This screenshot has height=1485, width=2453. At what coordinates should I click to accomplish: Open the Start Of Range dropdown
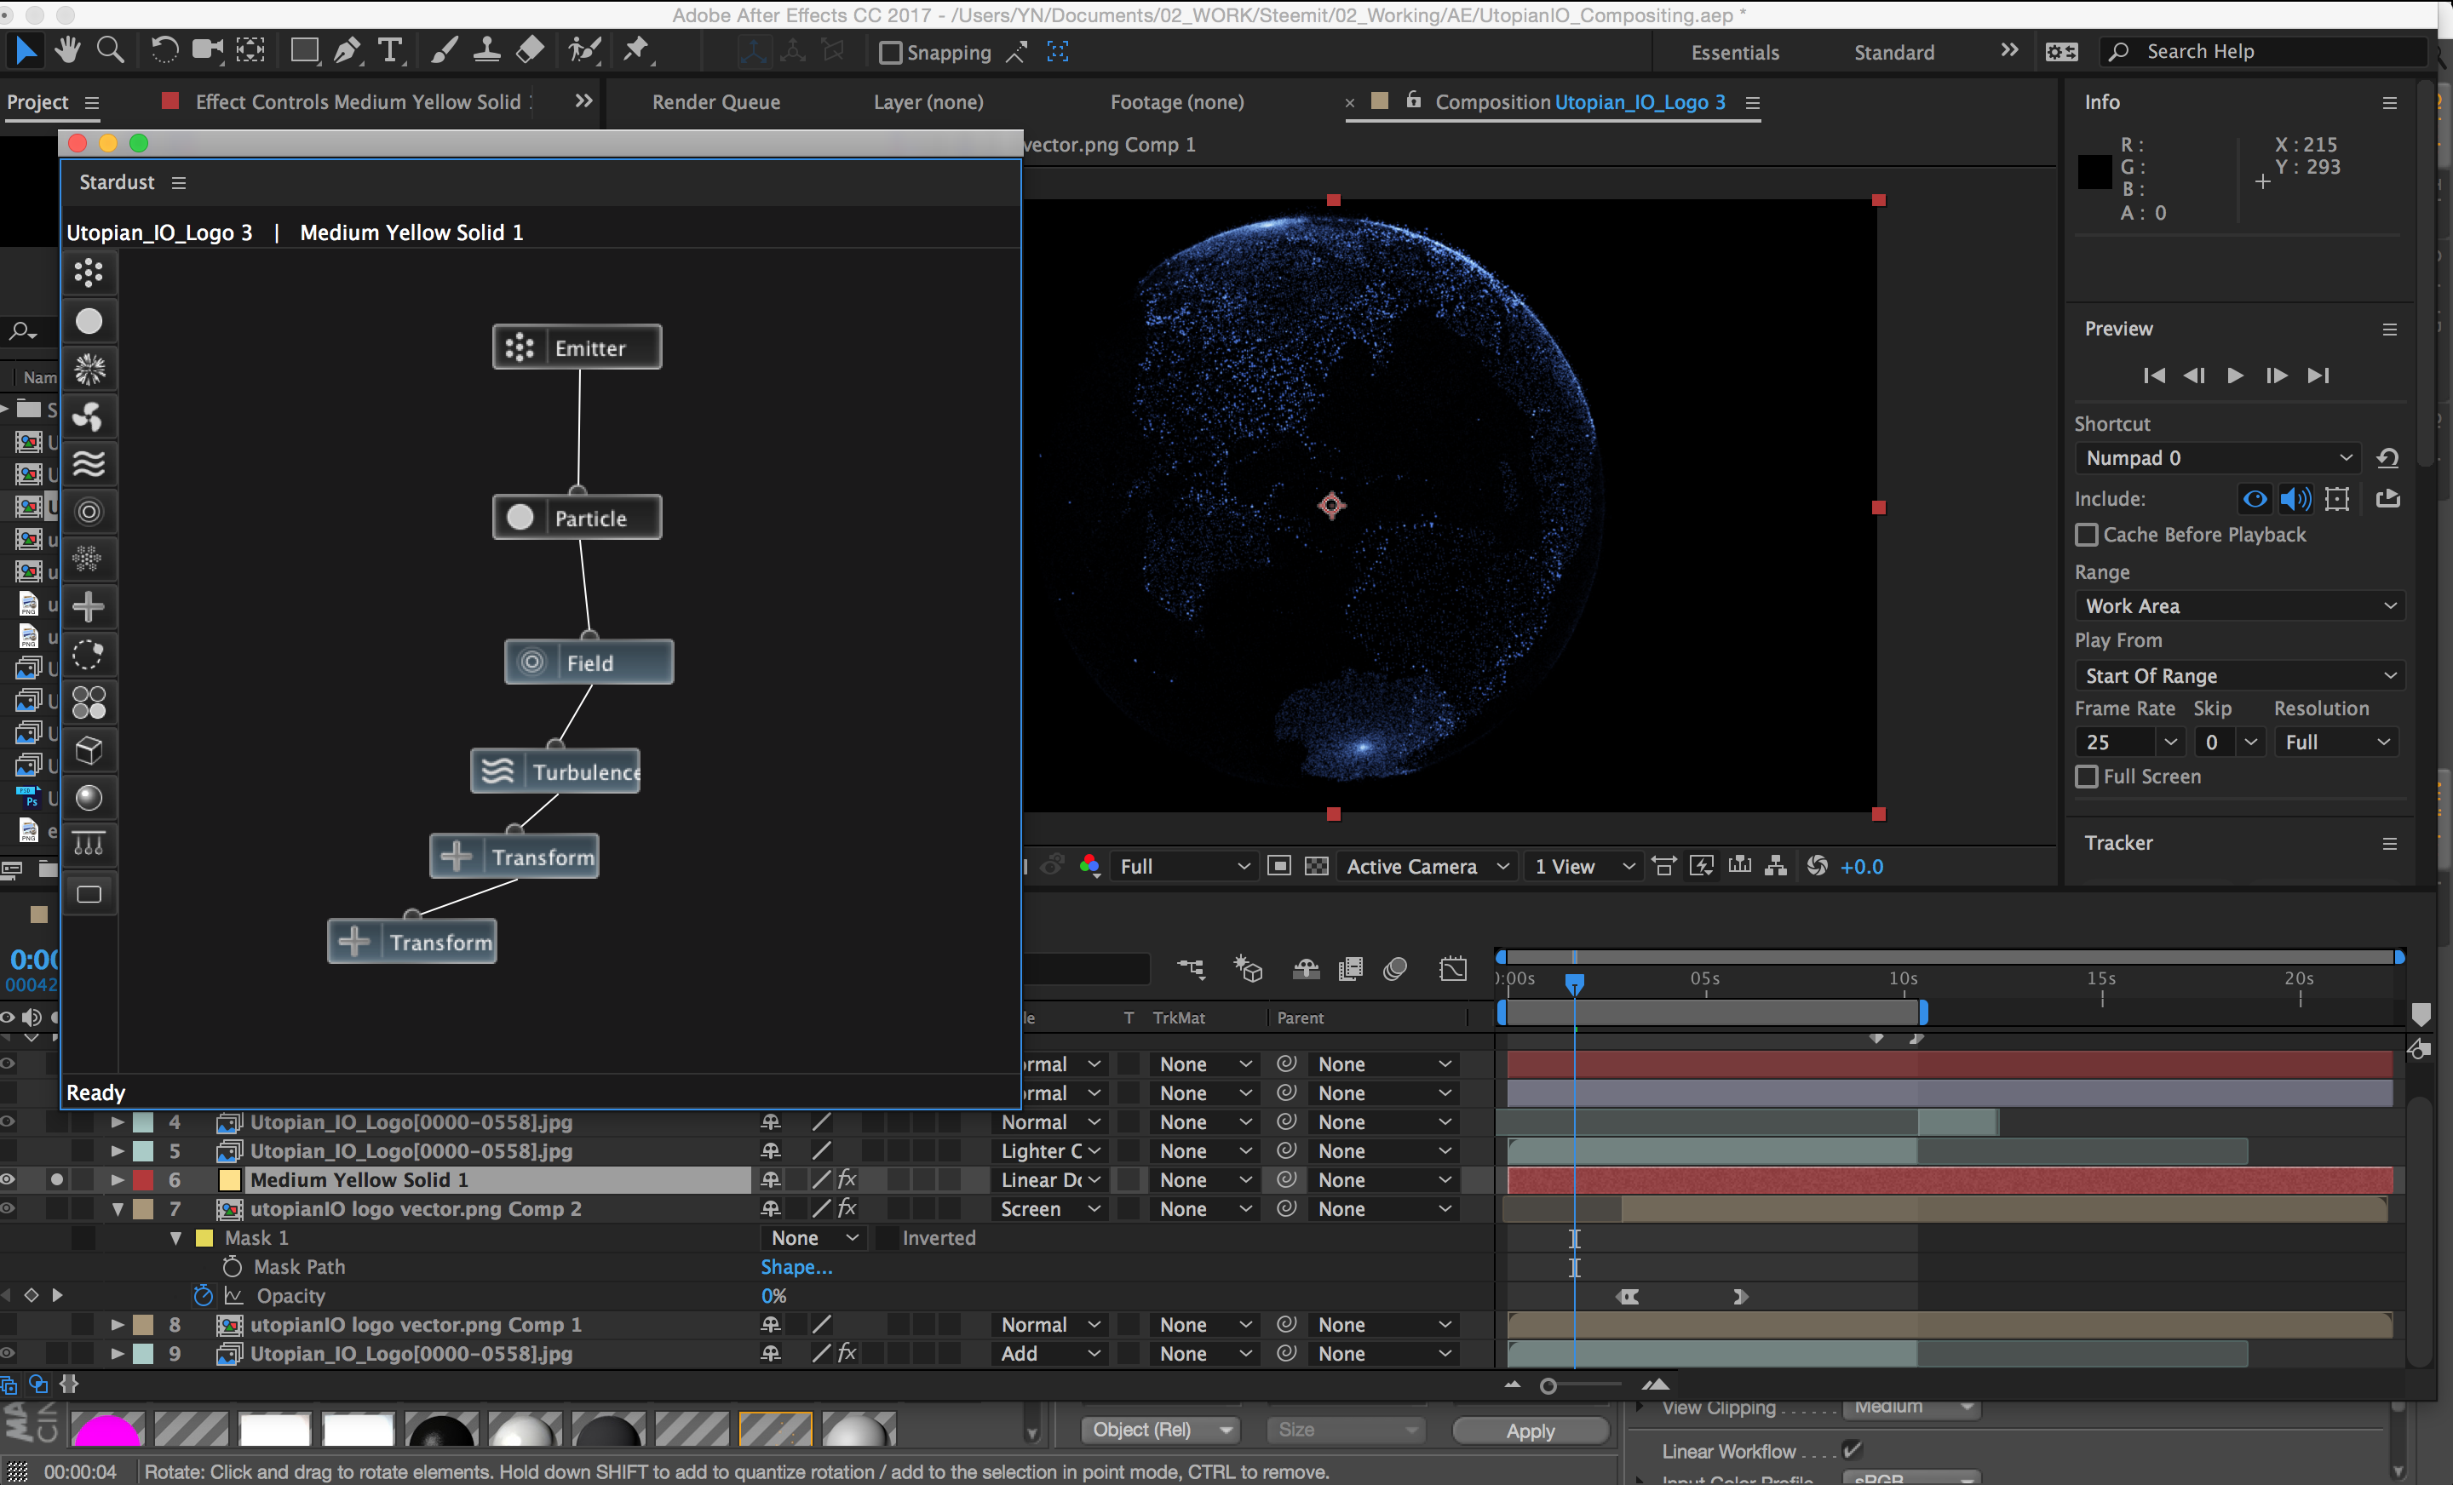(2239, 676)
